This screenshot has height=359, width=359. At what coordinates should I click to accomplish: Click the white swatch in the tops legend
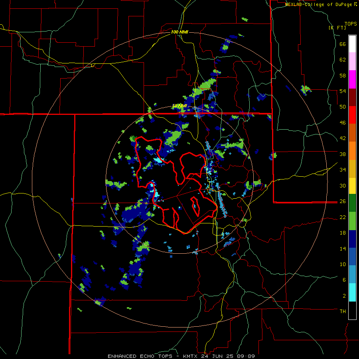click(352, 44)
